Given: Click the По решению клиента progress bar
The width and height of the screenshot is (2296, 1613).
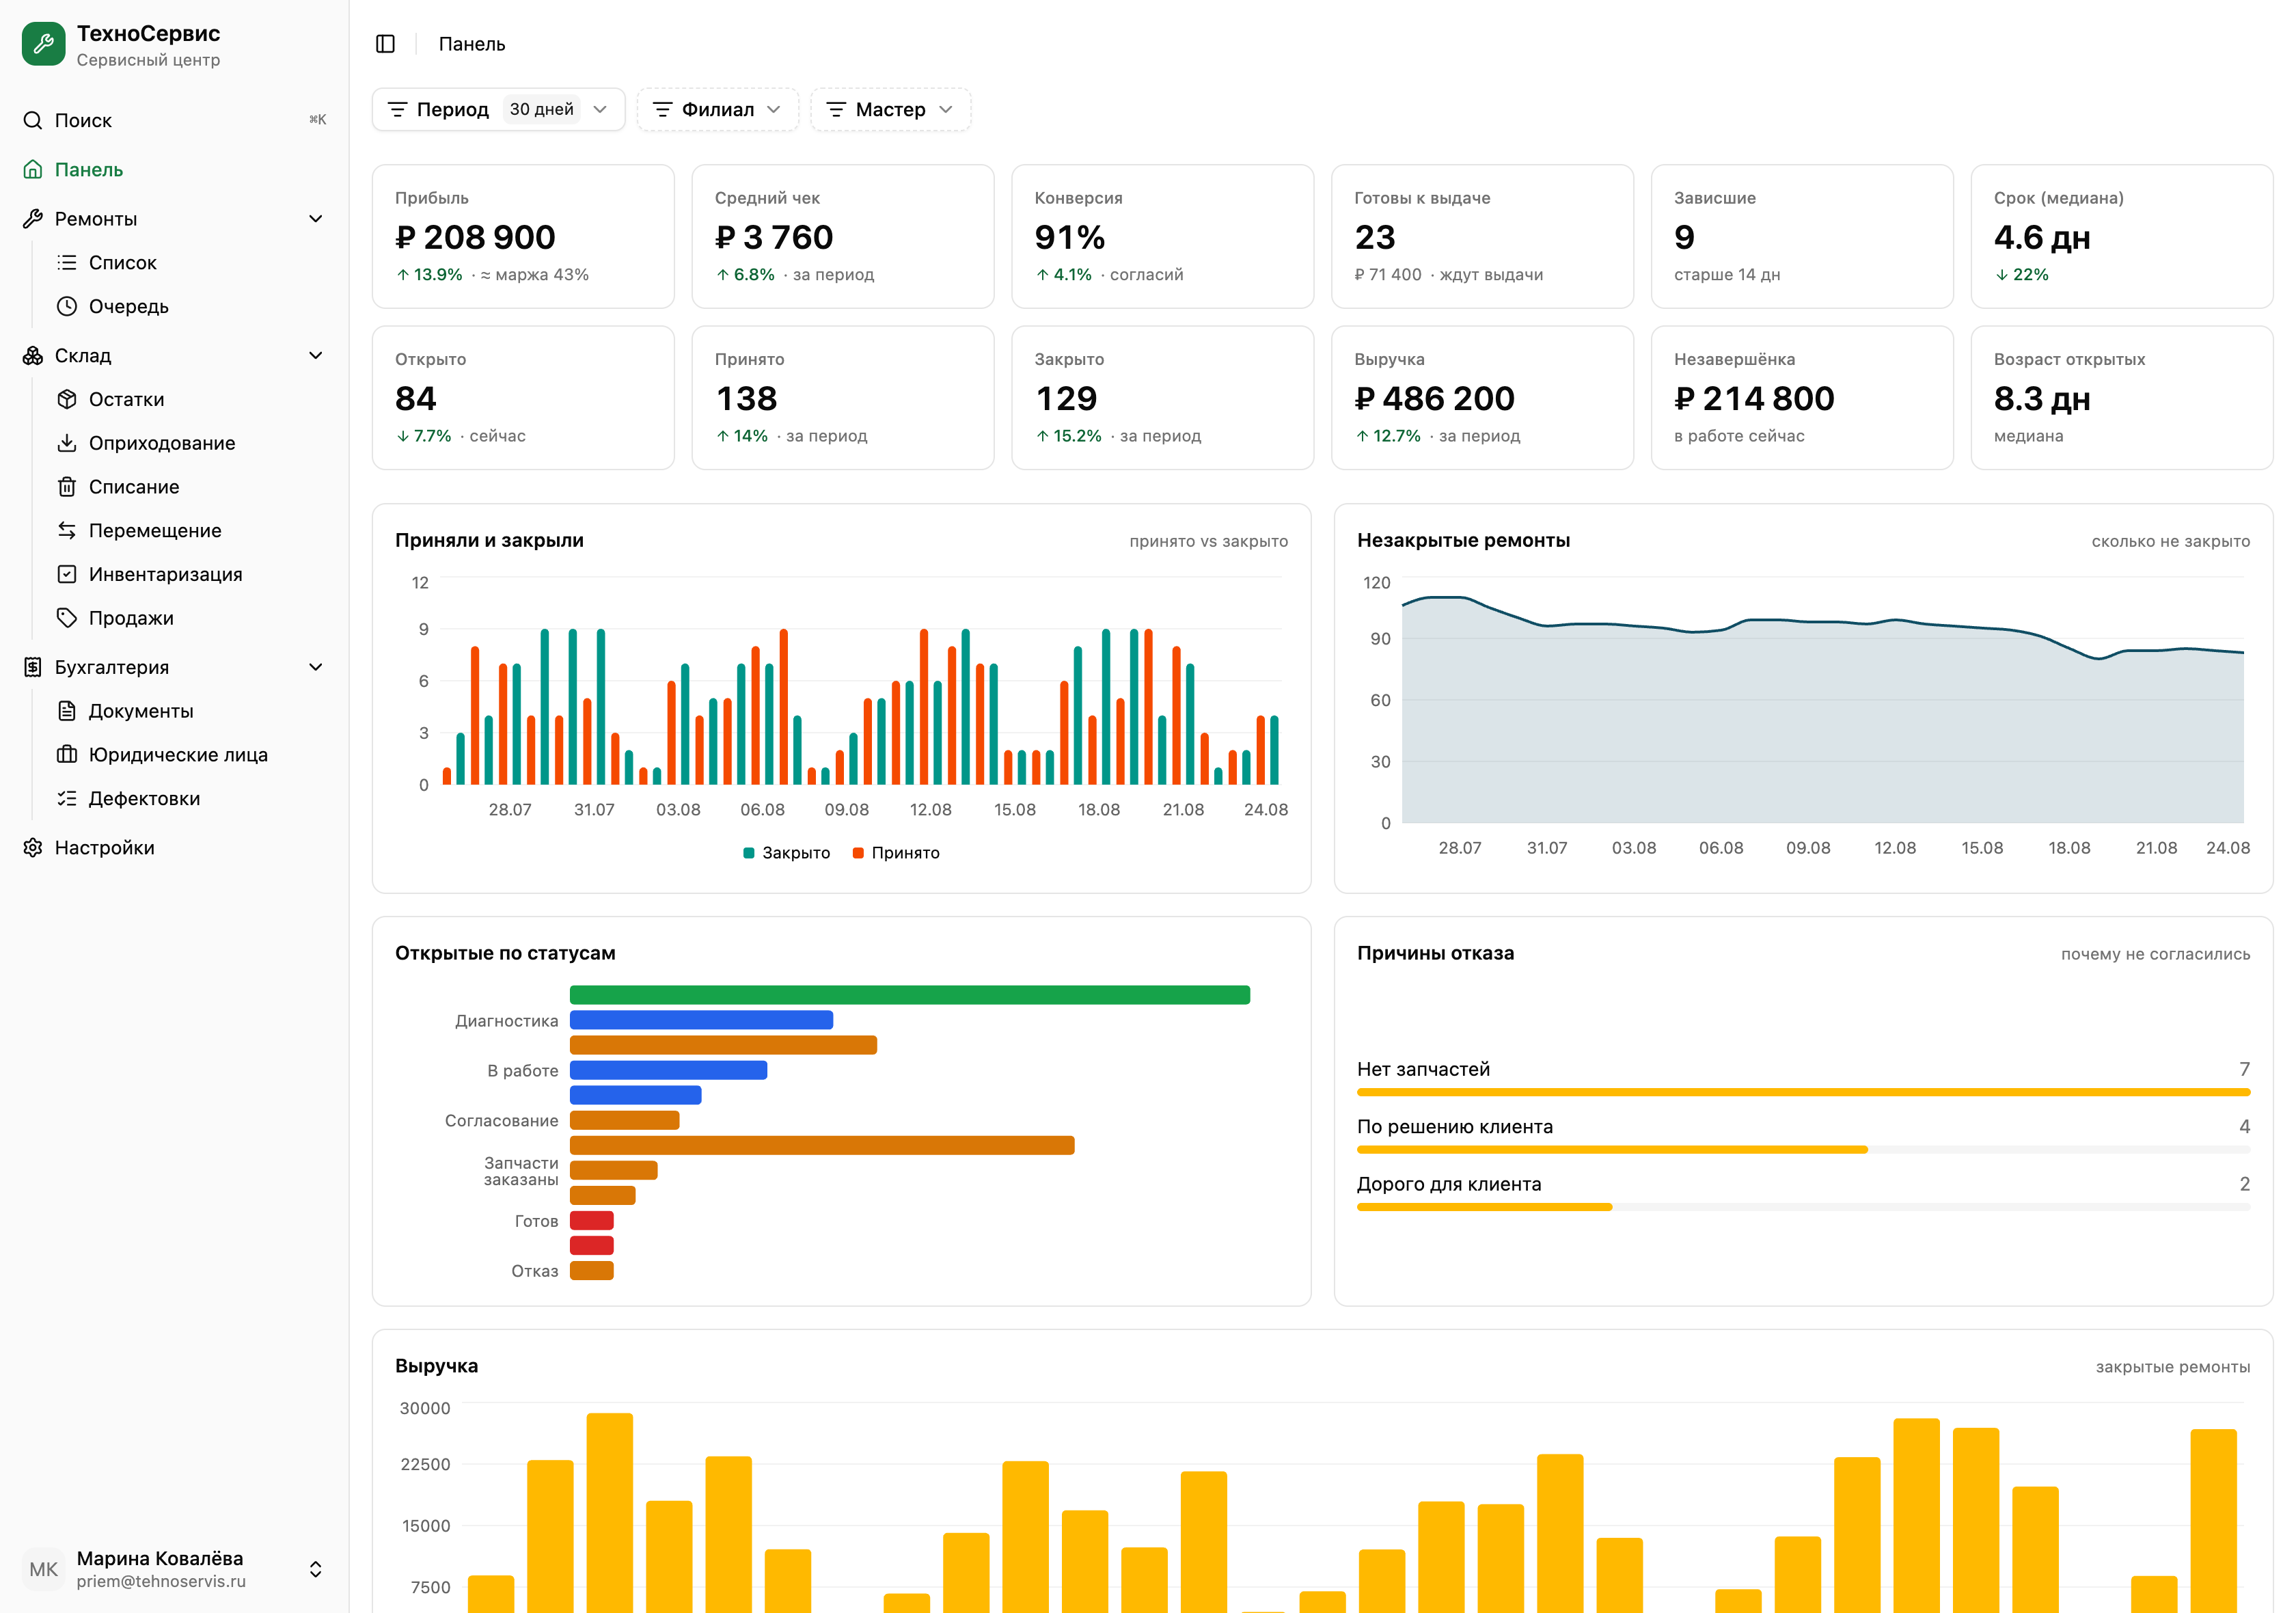Looking at the screenshot, I should tap(1803, 1150).
